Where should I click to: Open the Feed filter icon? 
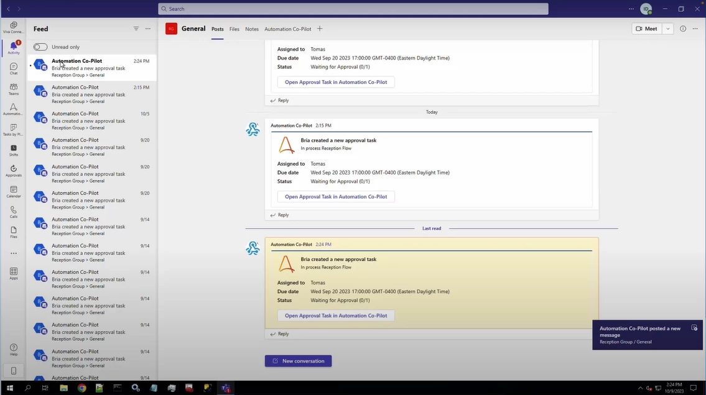(136, 29)
